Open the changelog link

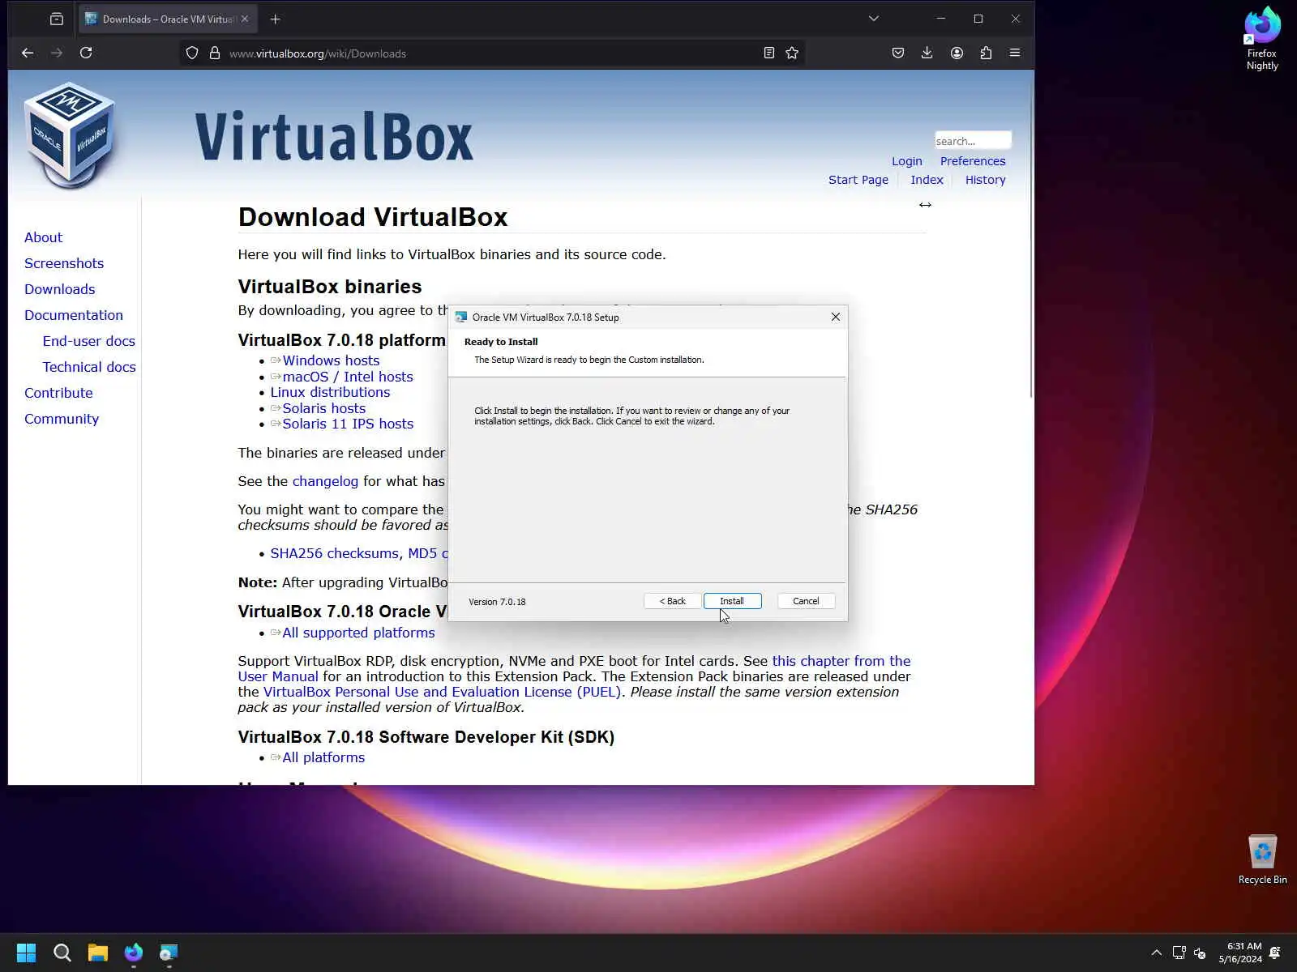click(325, 481)
